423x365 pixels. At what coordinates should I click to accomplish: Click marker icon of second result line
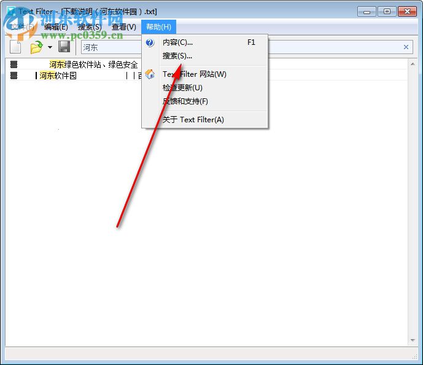tap(14, 76)
